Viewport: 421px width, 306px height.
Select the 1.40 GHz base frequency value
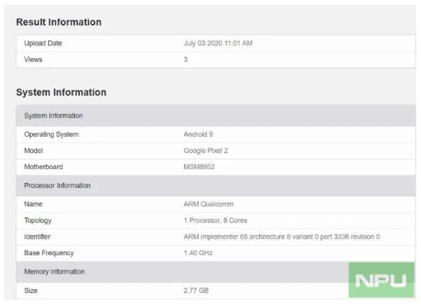(198, 253)
